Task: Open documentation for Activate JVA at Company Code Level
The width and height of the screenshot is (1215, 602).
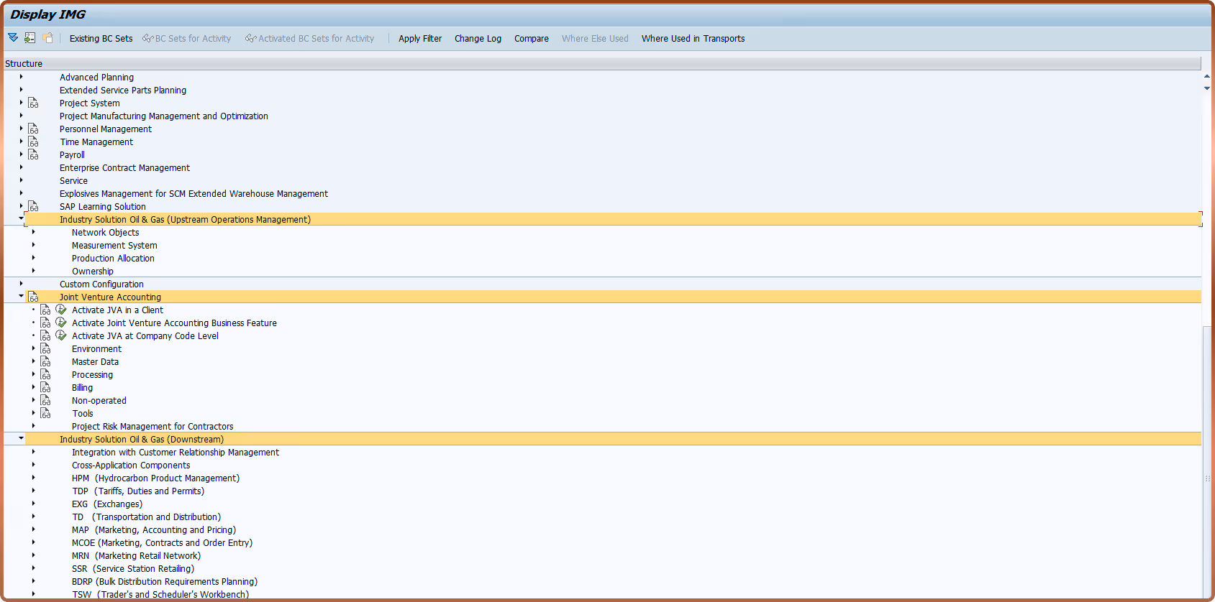Action: coord(45,336)
